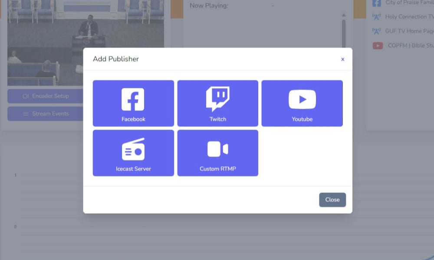Click the Now Playing panel scrollbar

[x=344, y=33]
